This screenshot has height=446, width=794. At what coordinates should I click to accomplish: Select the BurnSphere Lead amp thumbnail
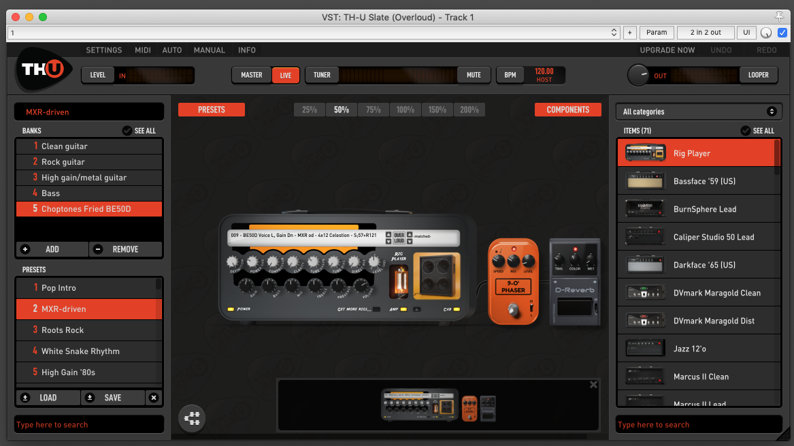[x=644, y=209]
